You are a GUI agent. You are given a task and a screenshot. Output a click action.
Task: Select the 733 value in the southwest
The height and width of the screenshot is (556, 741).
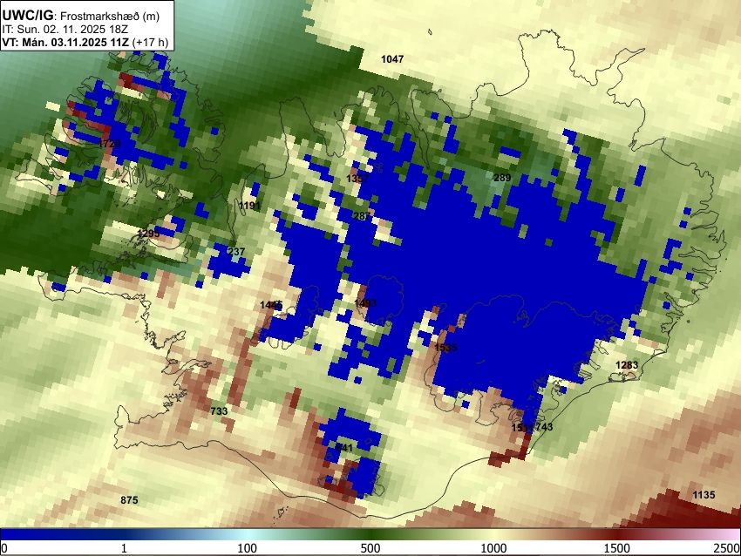pyautogui.click(x=219, y=411)
